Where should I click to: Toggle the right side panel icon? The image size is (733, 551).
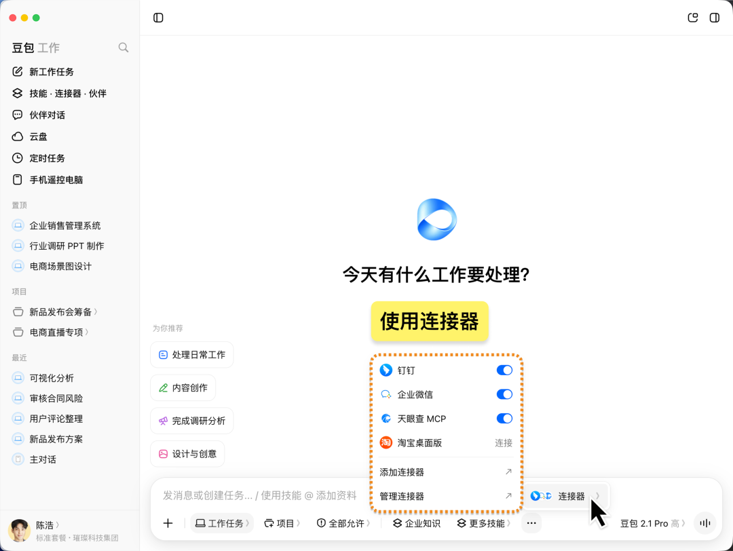click(714, 18)
